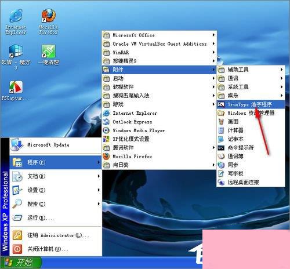Click Microsoft Update label

coord(48,145)
